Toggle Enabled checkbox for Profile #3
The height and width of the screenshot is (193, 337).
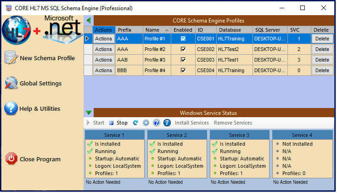[183, 60]
